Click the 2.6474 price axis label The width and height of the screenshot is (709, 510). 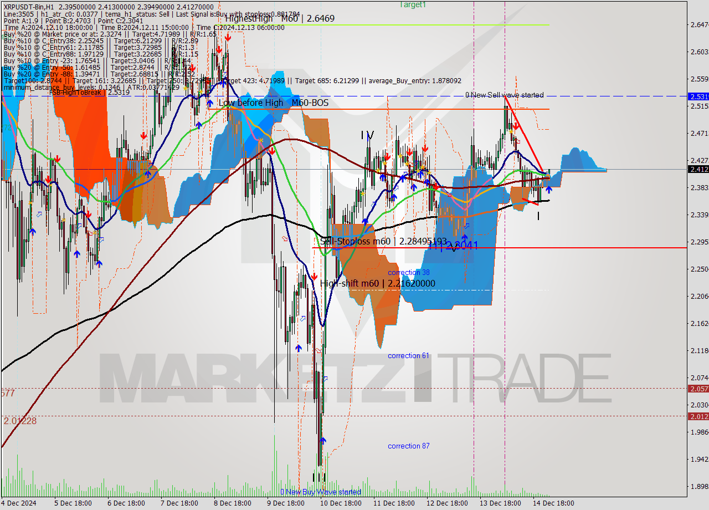click(x=700, y=25)
